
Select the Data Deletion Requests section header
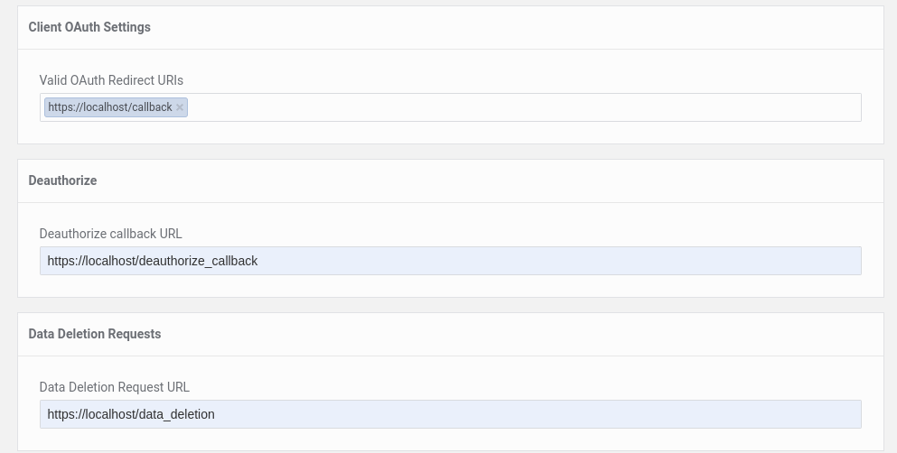pyautogui.click(x=95, y=334)
